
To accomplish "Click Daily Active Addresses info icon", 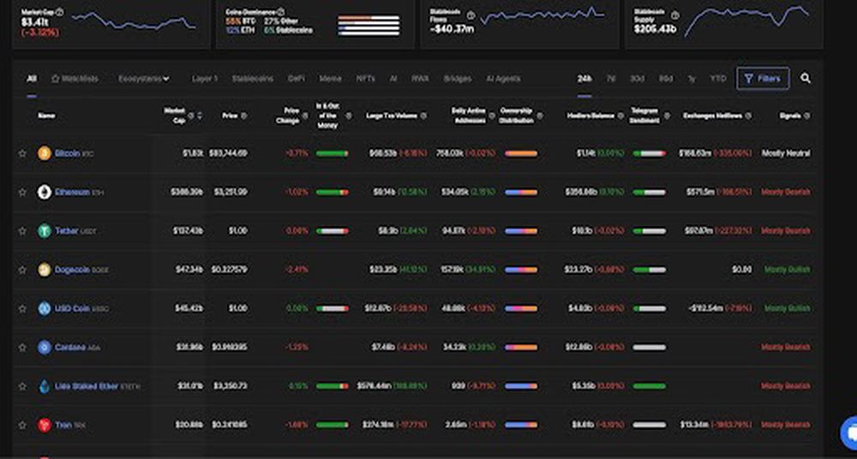I will click(492, 116).
